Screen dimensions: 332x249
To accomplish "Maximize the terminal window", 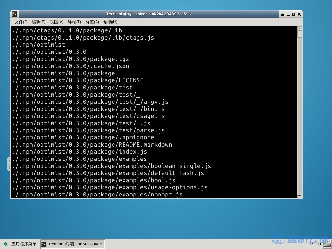I will tap(293, 14).
